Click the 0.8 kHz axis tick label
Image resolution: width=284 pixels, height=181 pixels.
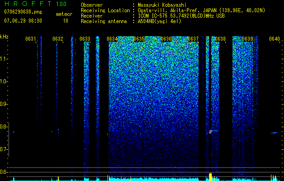pos(3,127)
